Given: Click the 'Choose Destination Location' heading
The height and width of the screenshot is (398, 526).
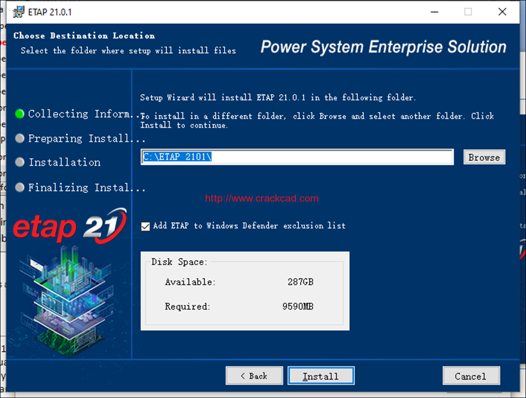Looking at the screenshot, I should [x=84, y=36].
